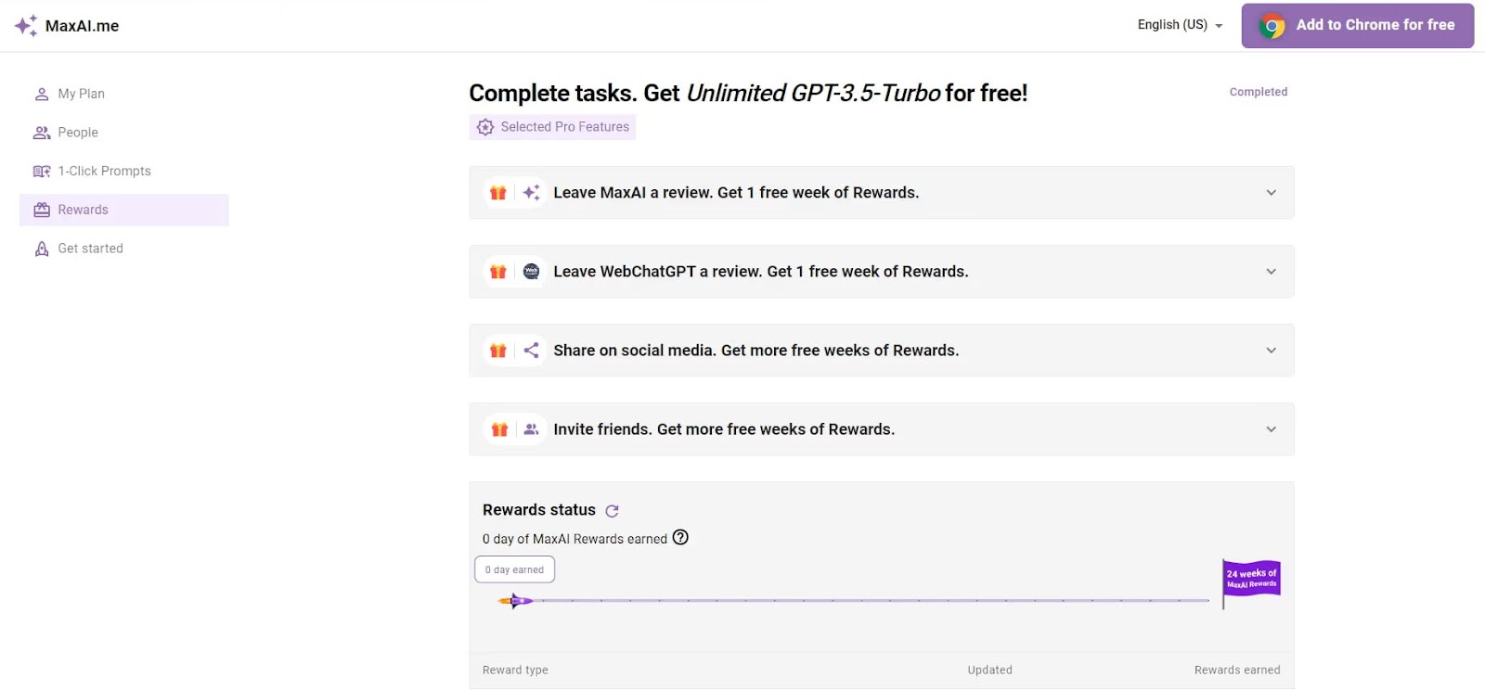Expand the Share on social media task

(1271, 351)
